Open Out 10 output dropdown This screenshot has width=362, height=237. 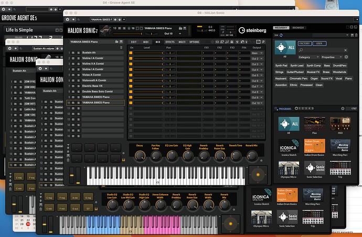(x=257, y=103)
